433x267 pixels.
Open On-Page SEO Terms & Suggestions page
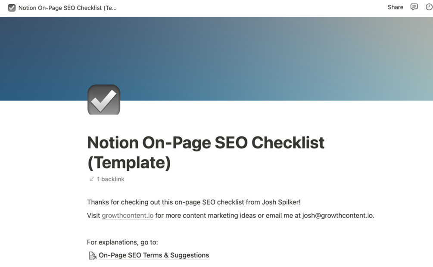pyautogui.click(x=153, y=255)
